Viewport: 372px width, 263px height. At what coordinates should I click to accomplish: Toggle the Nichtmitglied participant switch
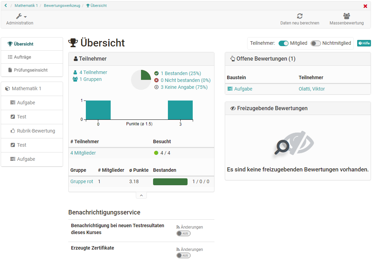tap(315, 43)
